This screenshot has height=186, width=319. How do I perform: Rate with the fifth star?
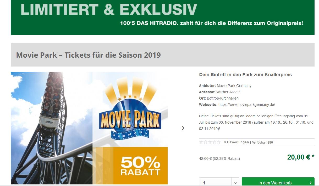[219, 142]
